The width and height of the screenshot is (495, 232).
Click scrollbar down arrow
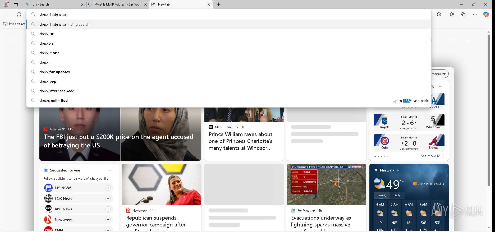(489, 228)
